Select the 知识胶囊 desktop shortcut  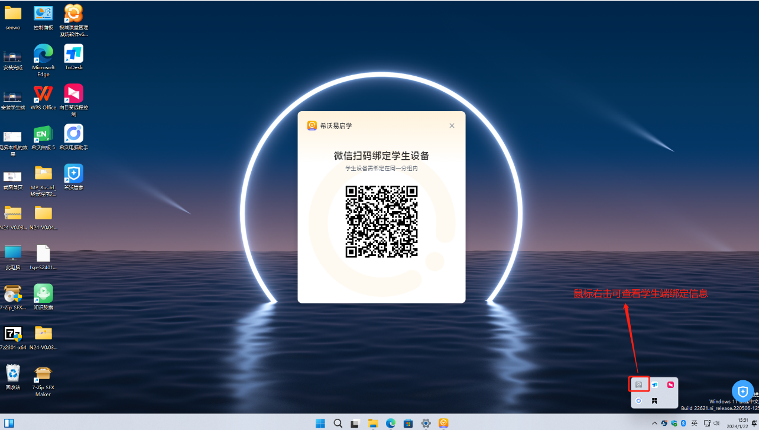pos(43,297)
